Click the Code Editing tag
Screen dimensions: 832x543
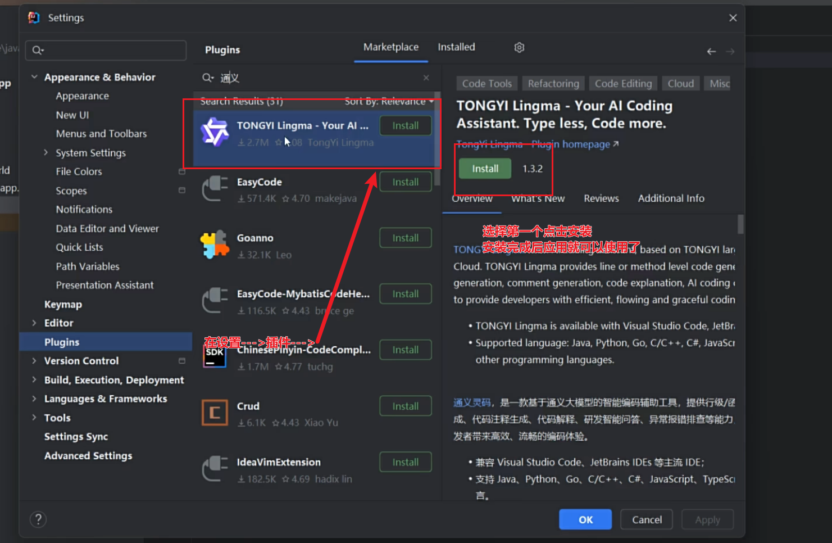(x=623, y=84)
